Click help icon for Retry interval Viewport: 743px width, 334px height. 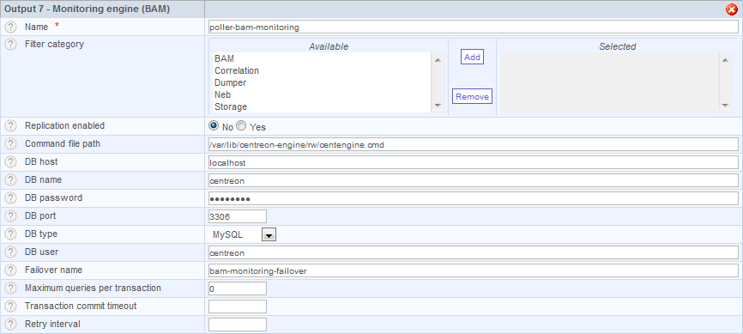click(x=10, y=325)
